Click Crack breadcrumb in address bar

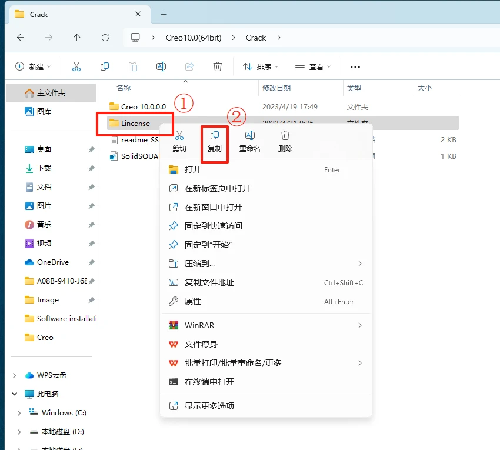pyautogui.click(x=256, y=38)
